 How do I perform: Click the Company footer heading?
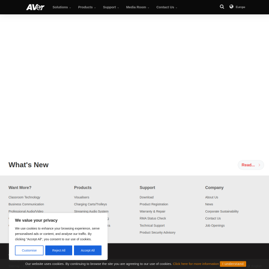pos(214,187)
